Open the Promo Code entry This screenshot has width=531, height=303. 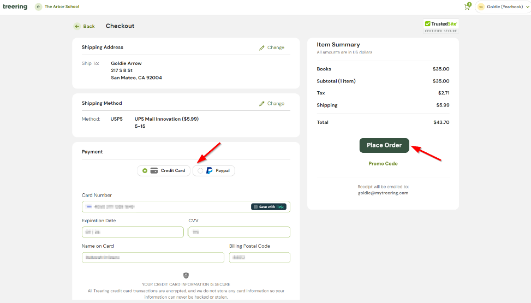click(x=383, y=164)
